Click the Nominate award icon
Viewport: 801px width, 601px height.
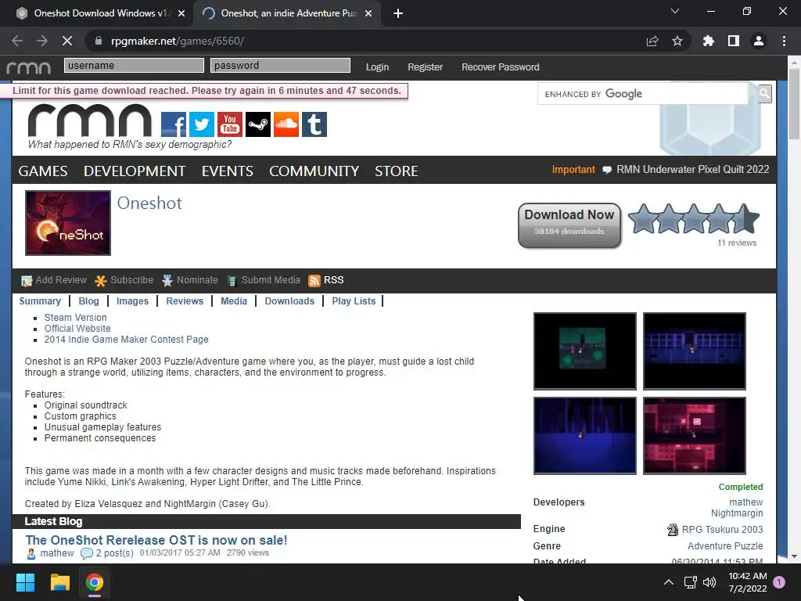(x=167, y=281)
